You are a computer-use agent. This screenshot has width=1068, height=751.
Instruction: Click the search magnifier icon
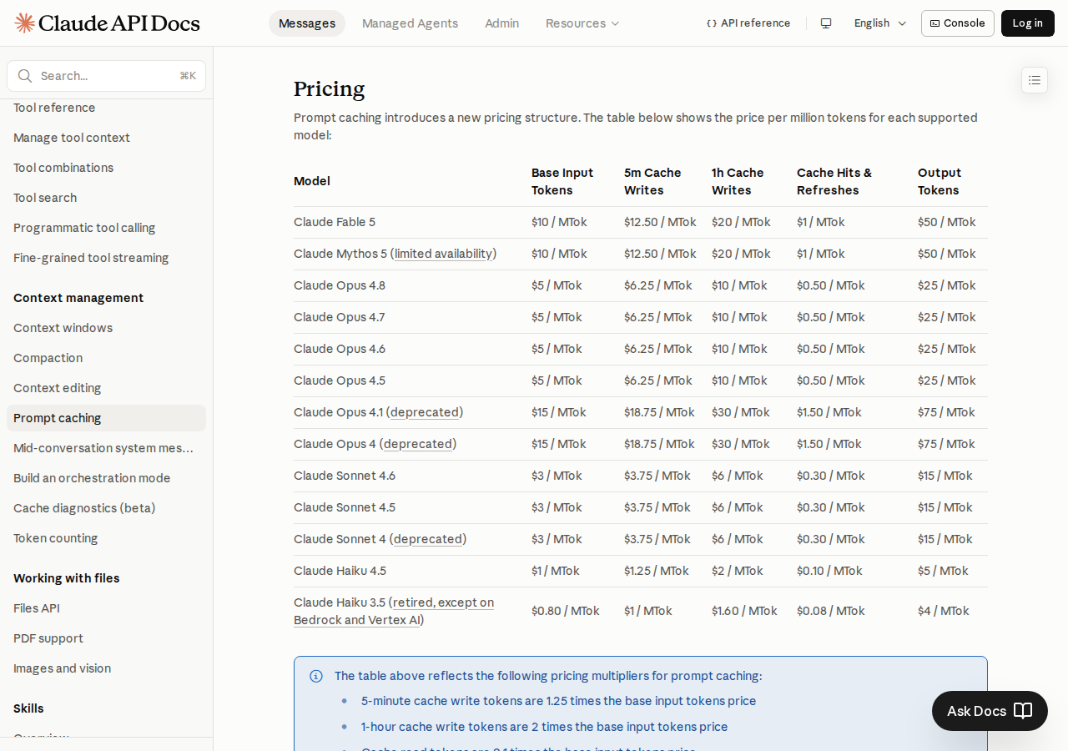coord(25,76)
